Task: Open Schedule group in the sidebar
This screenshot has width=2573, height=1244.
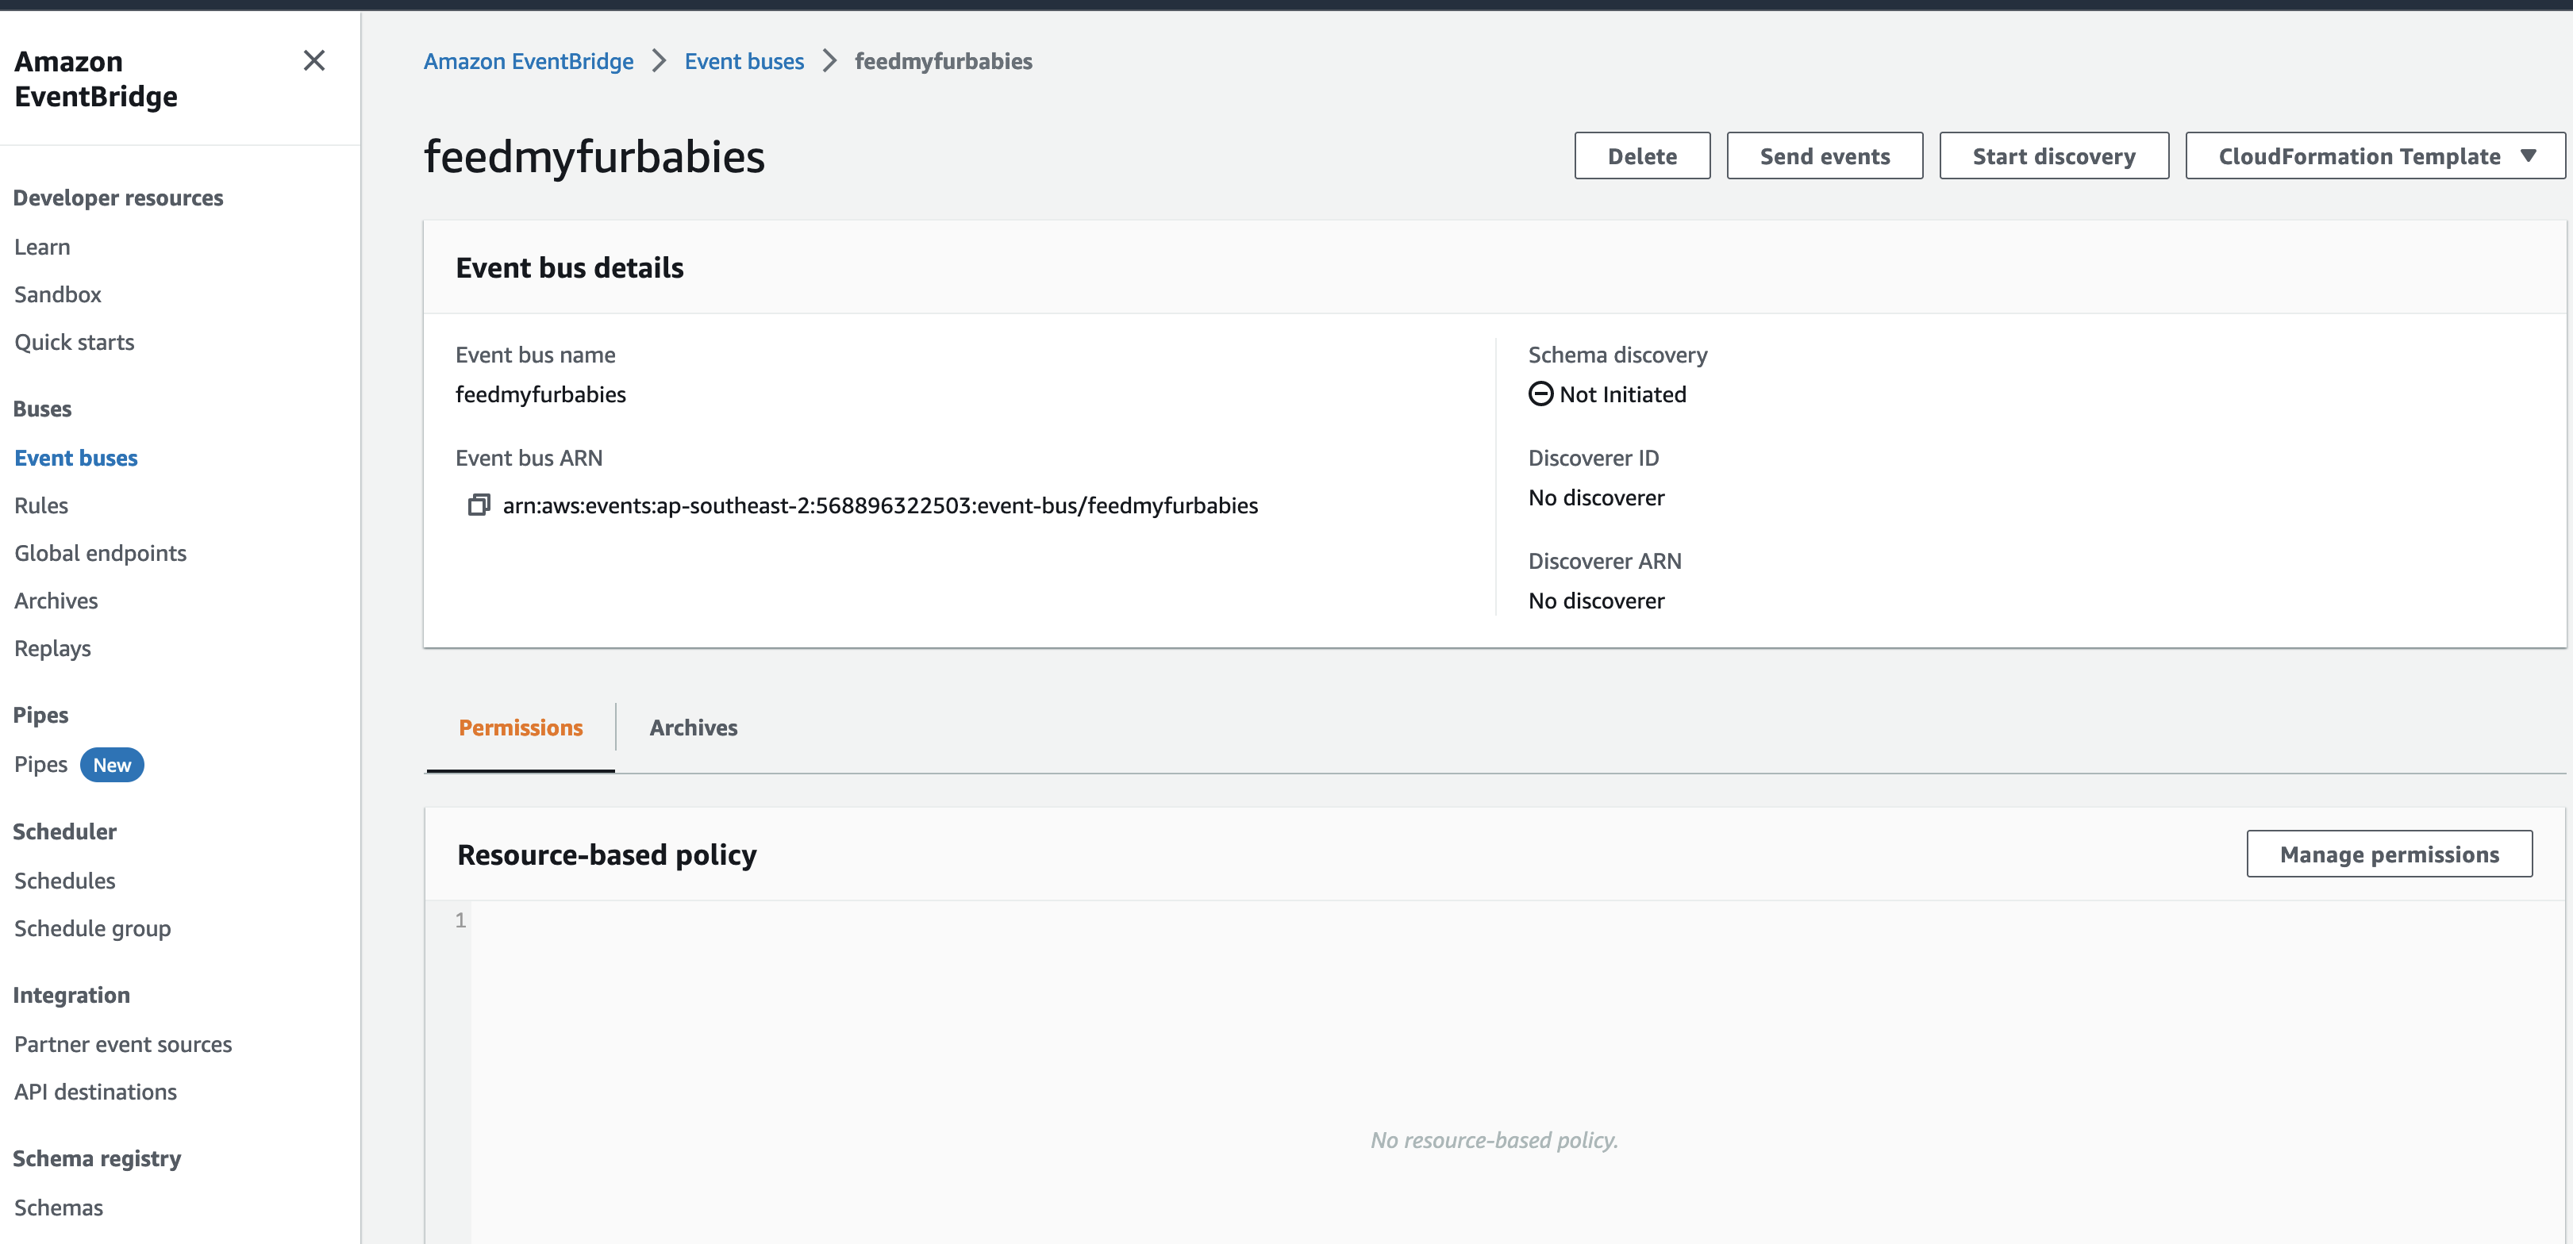Action: point(93,928)
